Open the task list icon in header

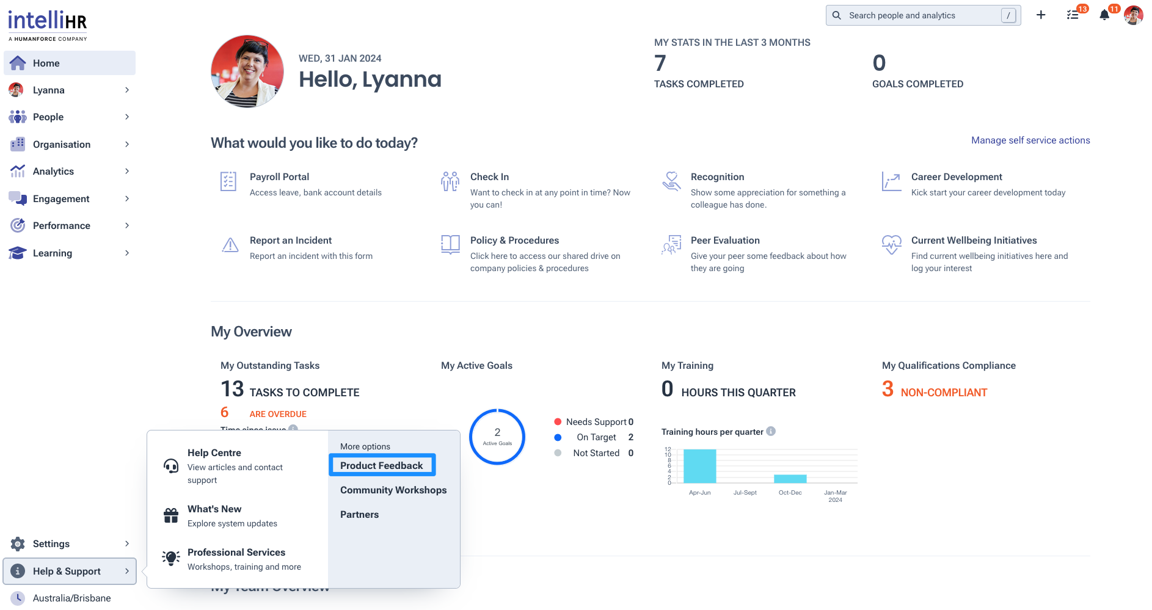coord(1073,15)
